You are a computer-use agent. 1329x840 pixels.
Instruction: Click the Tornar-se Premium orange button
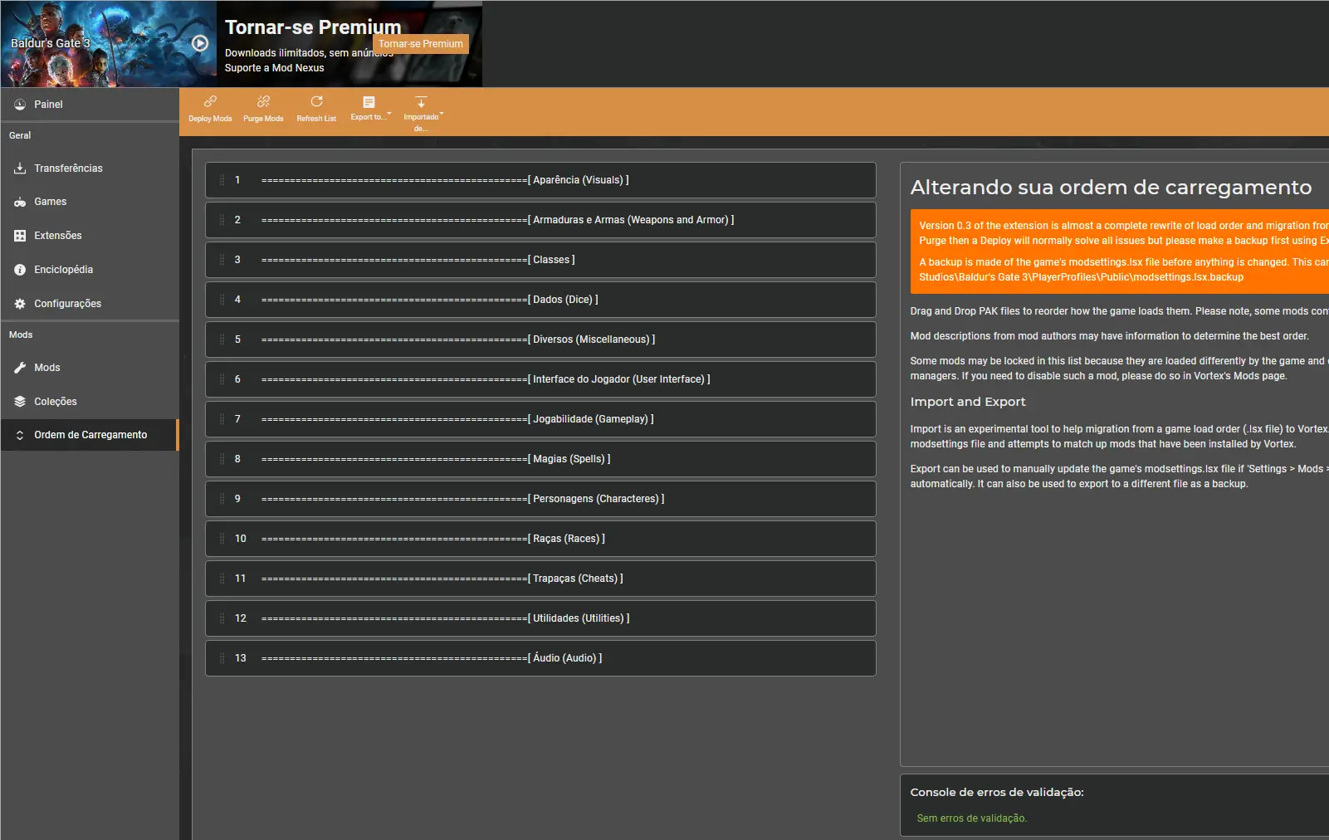tap(421, 44)
